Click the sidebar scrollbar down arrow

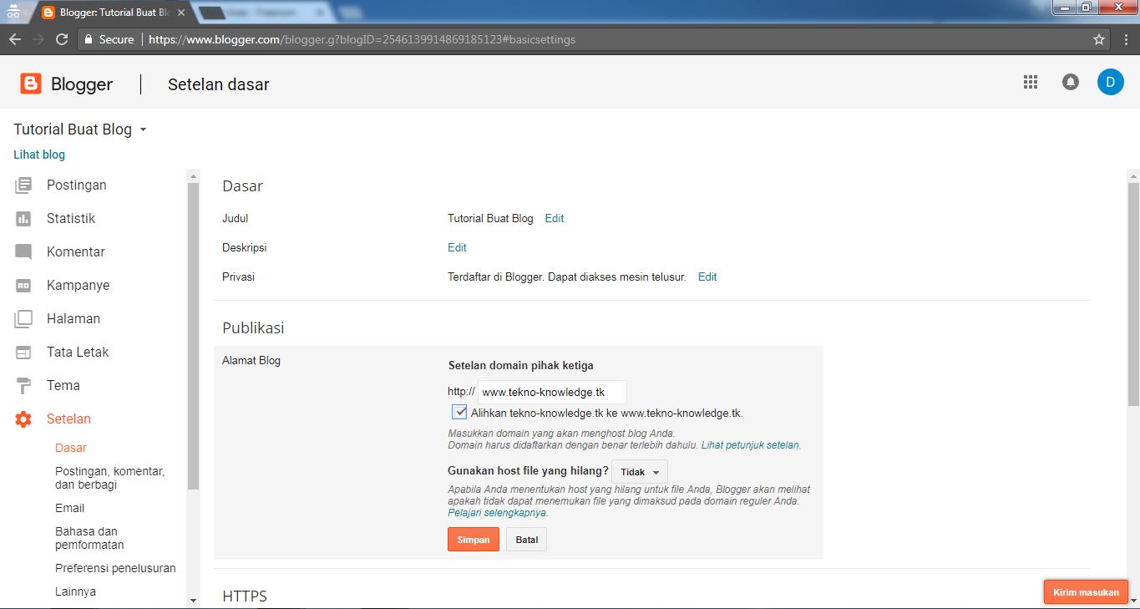(194, 600)
